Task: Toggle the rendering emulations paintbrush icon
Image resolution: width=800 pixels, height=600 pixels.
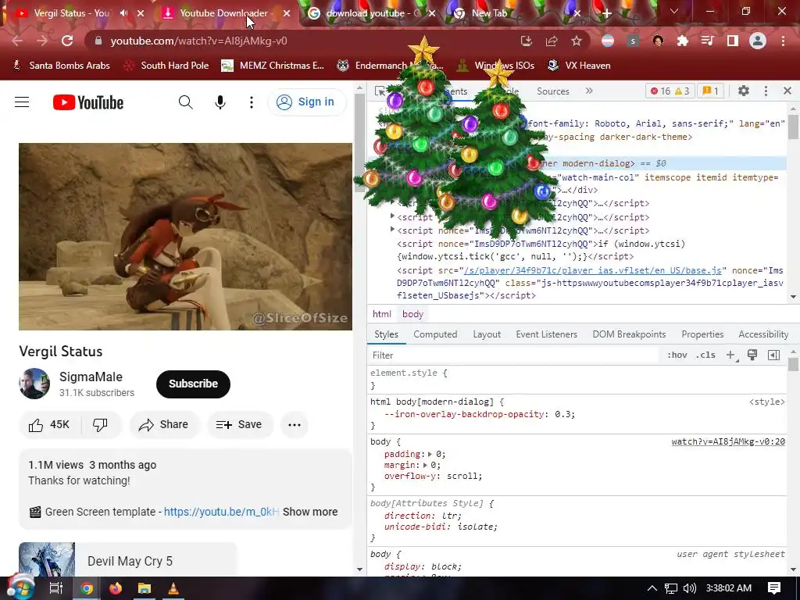Action: [x=752, y=355]
